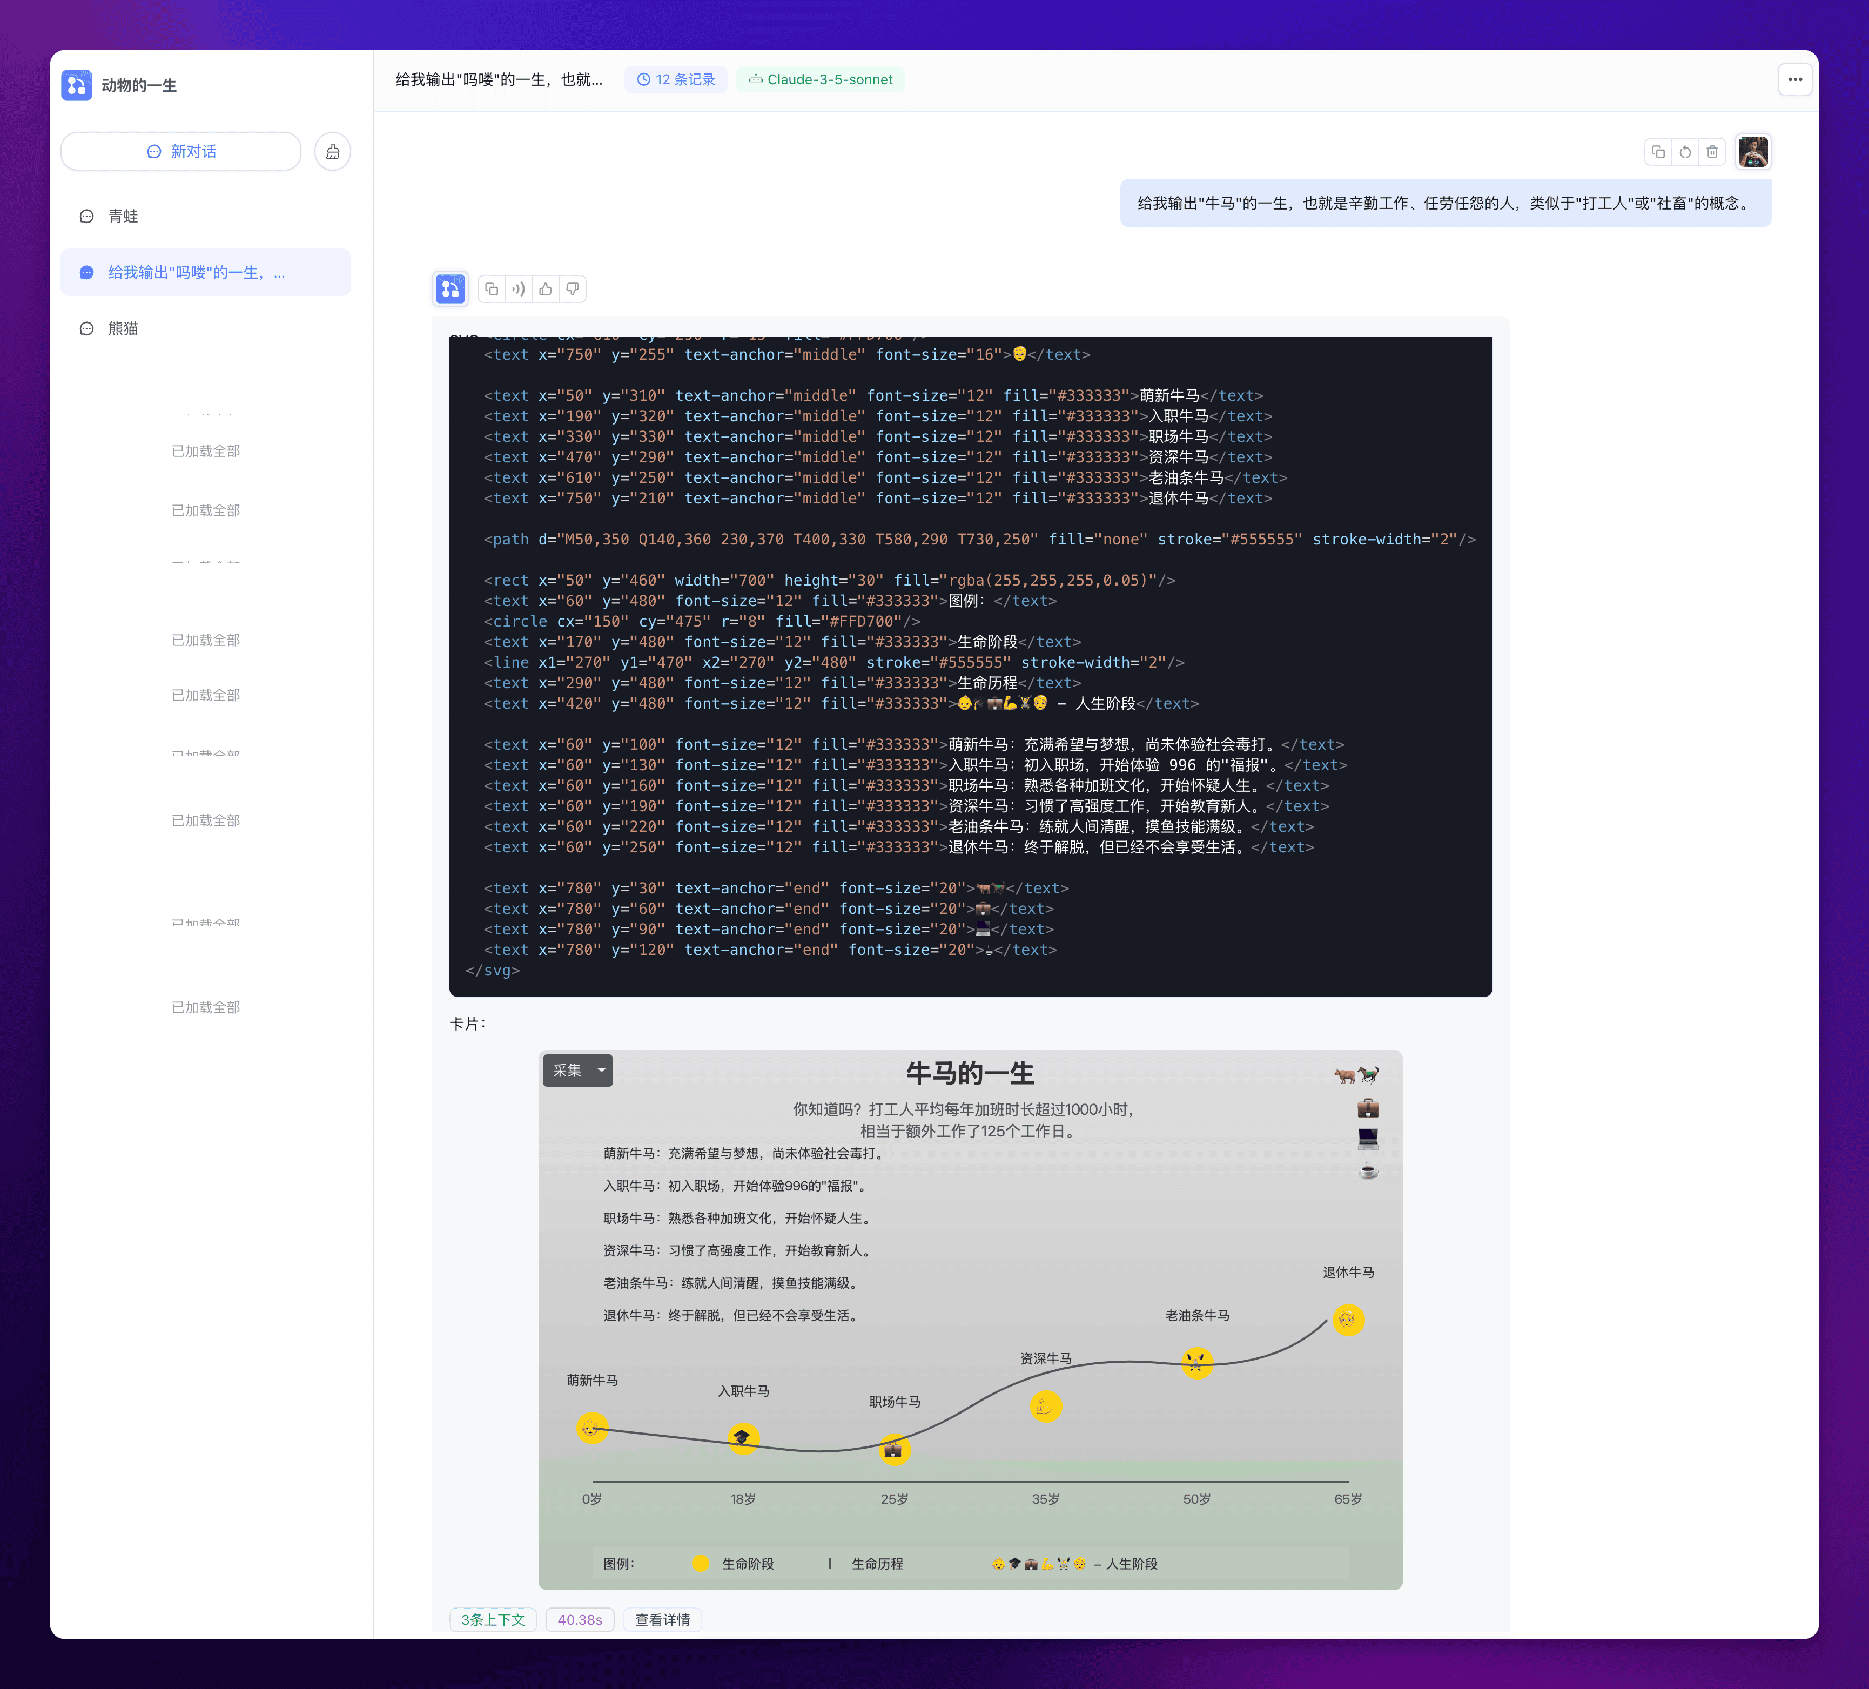Thumbs up the assistant's reply
The image size is (1869, 1689).
coord(545,289)
